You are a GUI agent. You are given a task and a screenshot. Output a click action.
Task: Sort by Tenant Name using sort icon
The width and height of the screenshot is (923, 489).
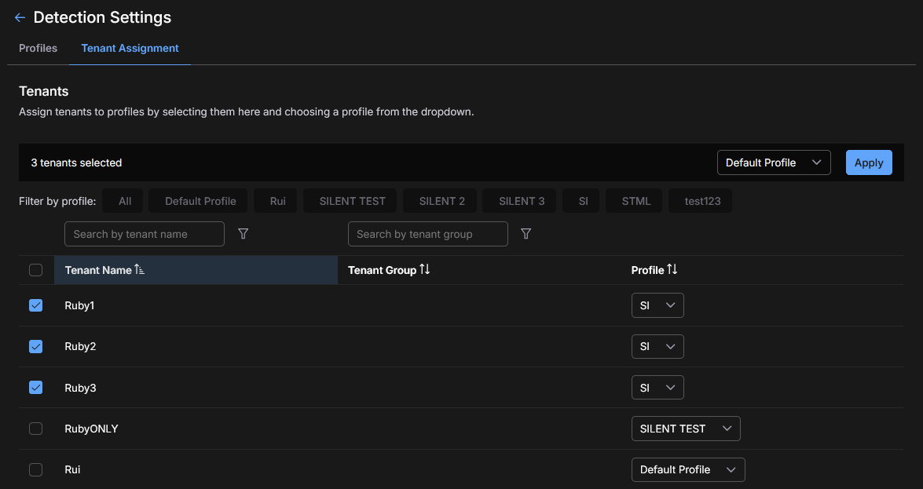(x=140, y=270)
